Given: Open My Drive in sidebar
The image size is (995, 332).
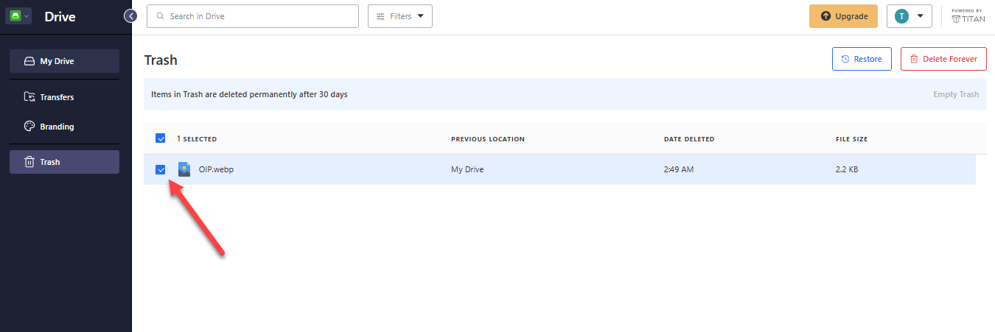Looking at the screenshot, I should tap(64, 61).
